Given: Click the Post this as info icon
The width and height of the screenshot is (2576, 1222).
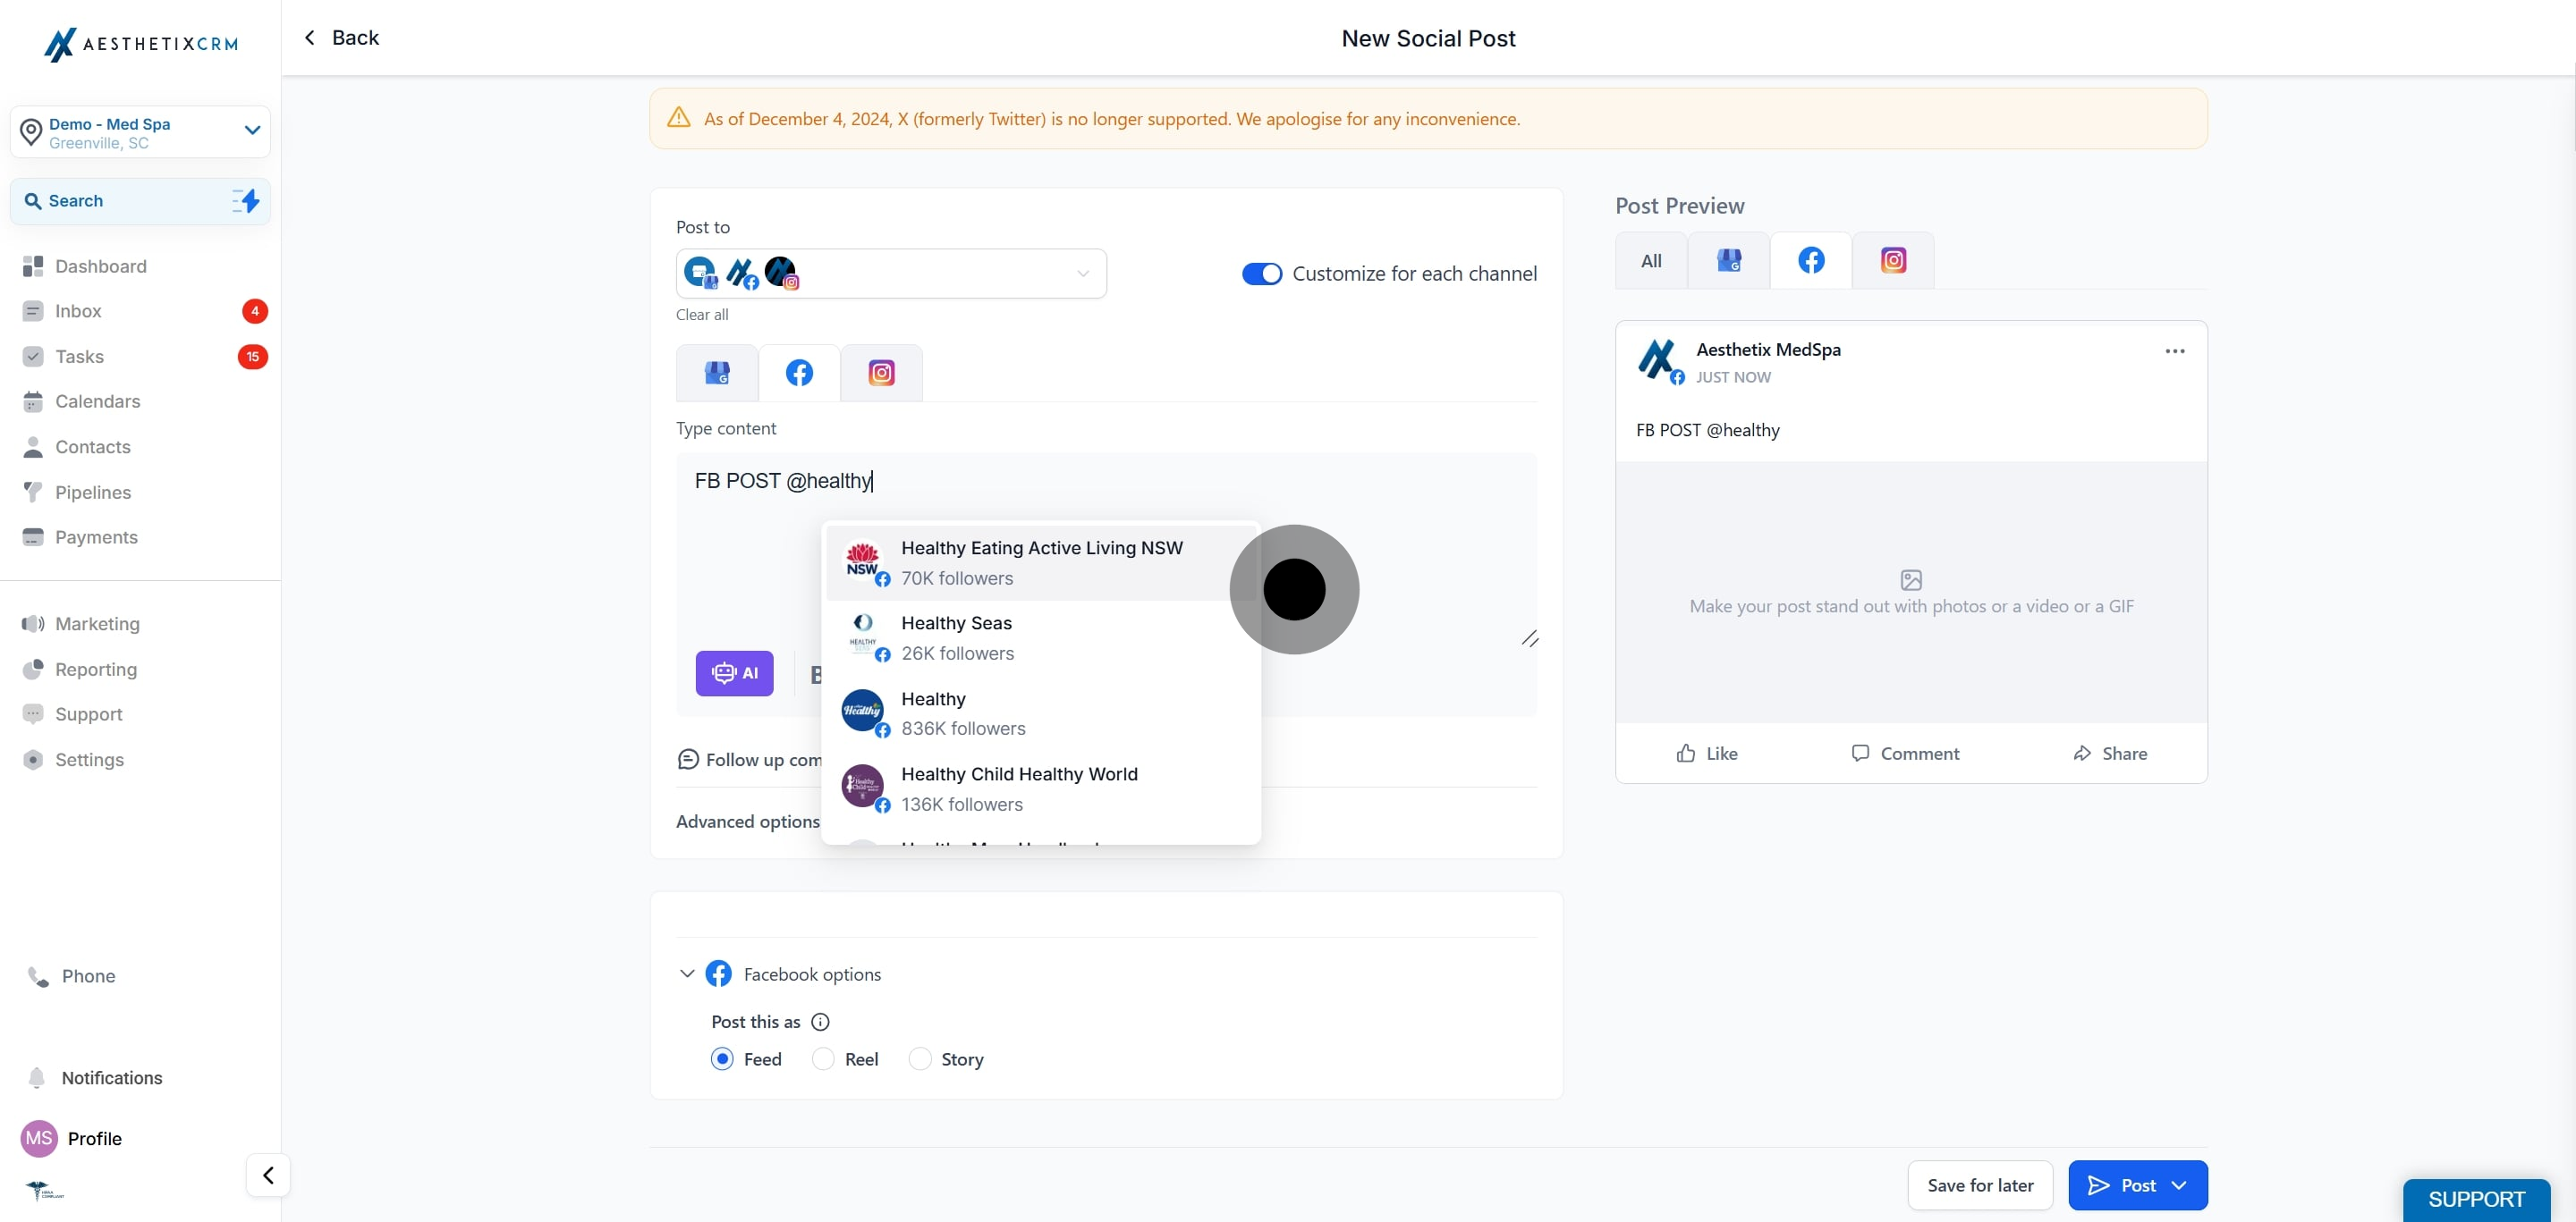Looking at the screenshot, I should (x=820, y=1022).
